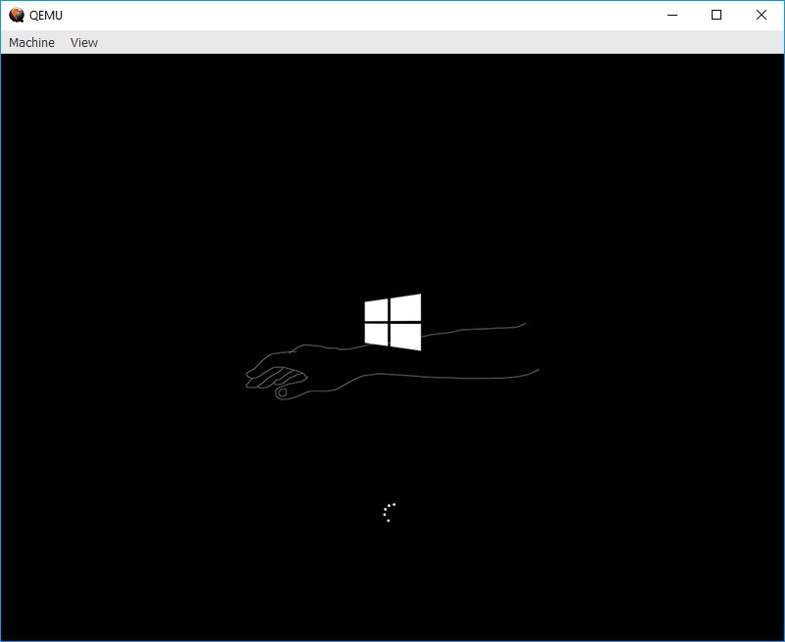785x642 pixels.
Task: Click the QEMU app icon in title bar
Action: [17, 15]
